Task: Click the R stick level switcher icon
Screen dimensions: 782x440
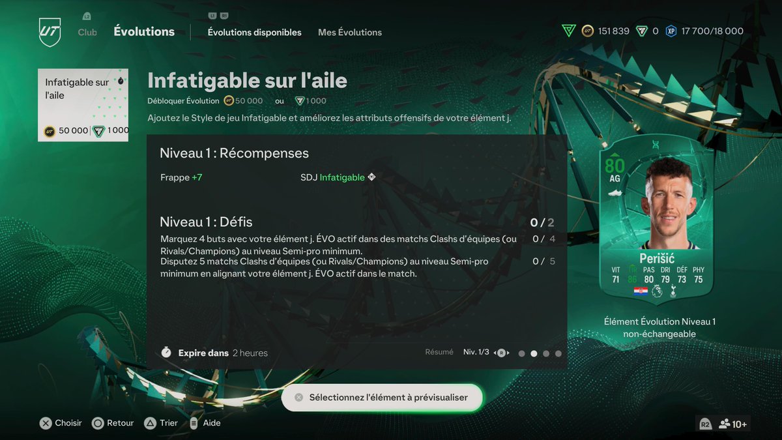Action: [501, 353]
